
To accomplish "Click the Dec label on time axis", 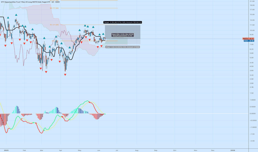I will click(213, 150).
